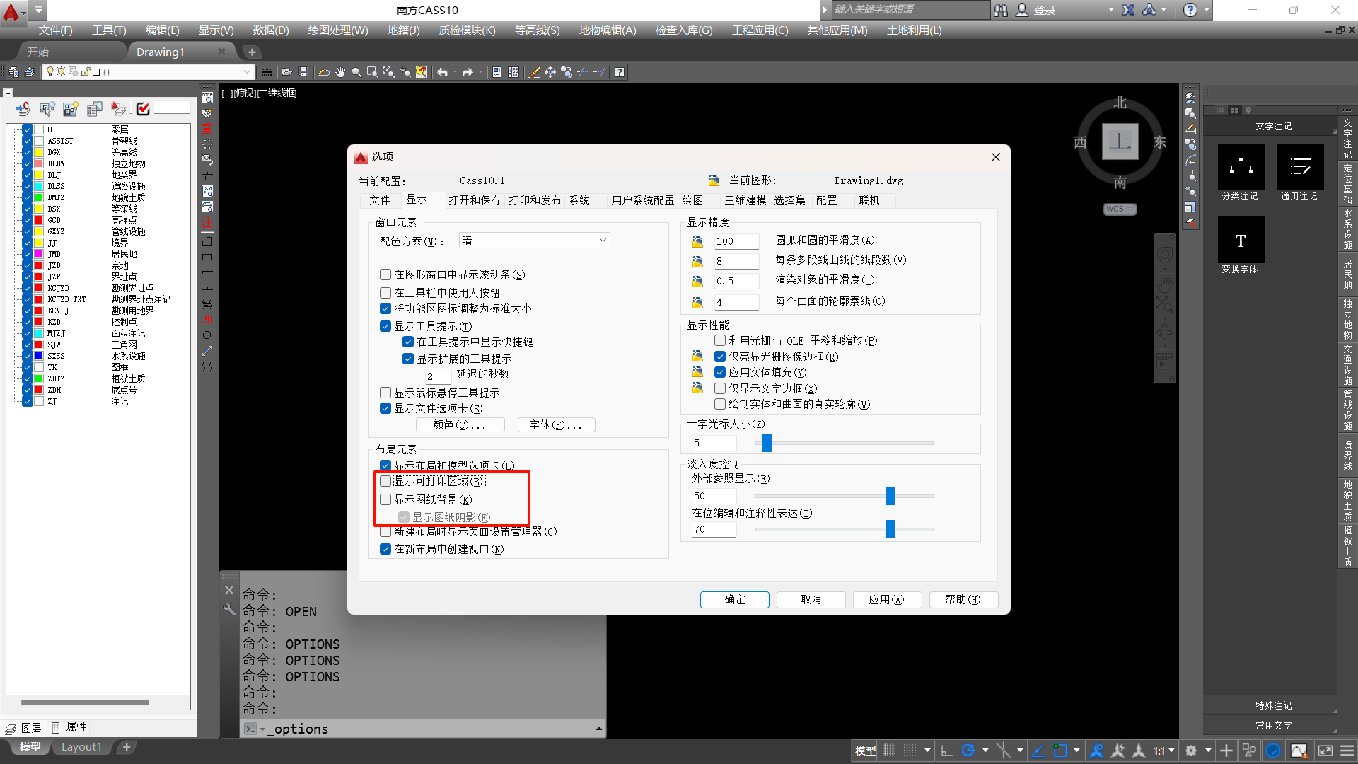Click the 确定 button

click(734, 599)
